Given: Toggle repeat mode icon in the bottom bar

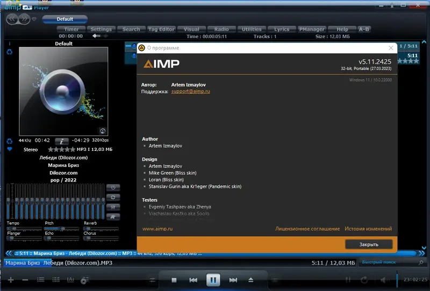Looking at the screenshot, I should [364, 280].
